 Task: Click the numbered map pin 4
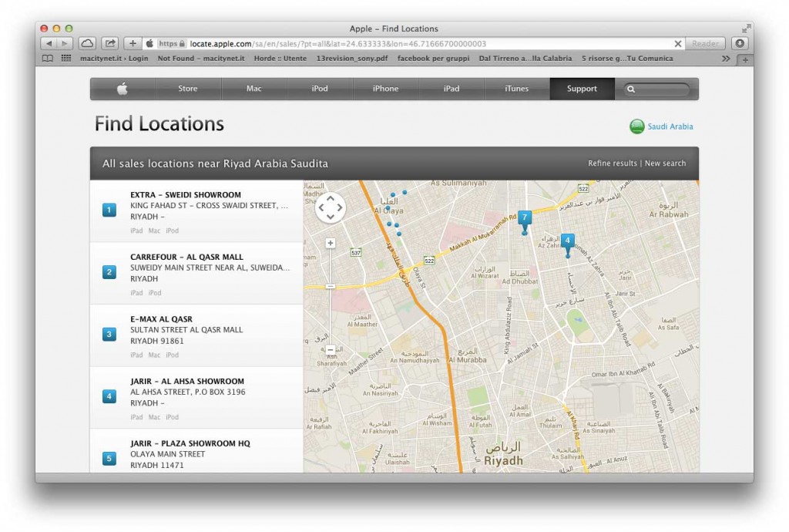point(568,241)
